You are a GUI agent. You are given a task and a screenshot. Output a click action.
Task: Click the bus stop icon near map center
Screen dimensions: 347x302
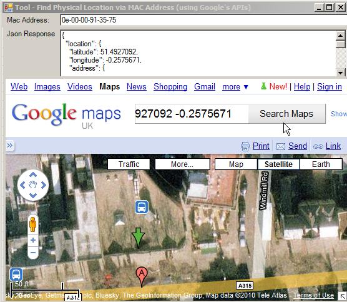point(142,207)
